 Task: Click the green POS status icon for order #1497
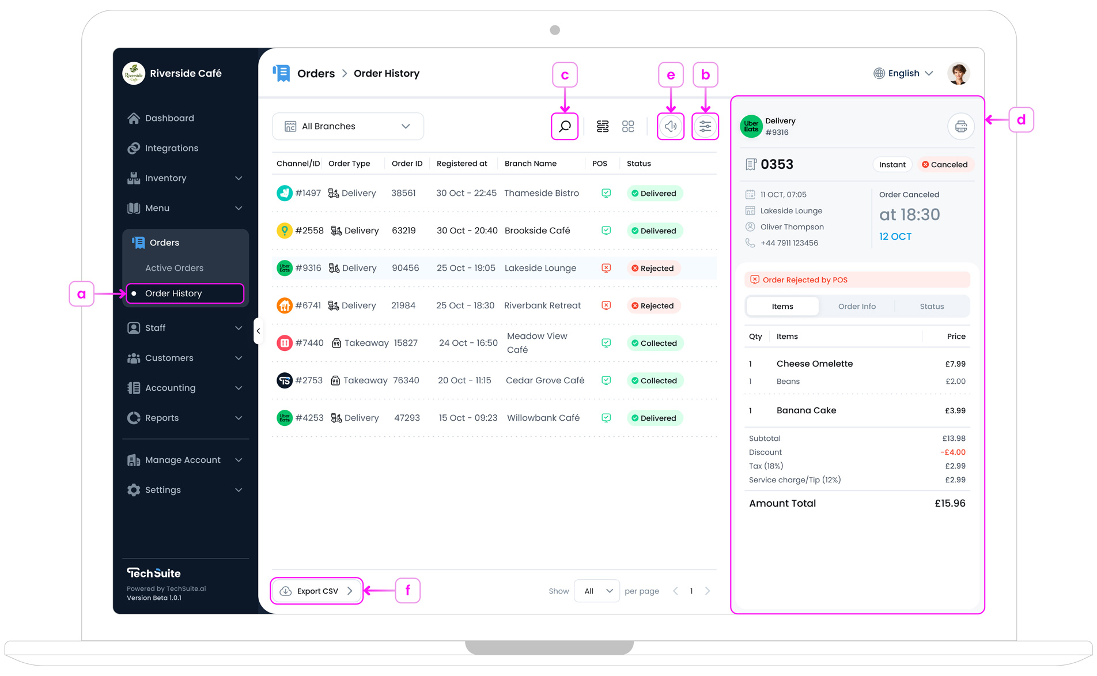606,193
